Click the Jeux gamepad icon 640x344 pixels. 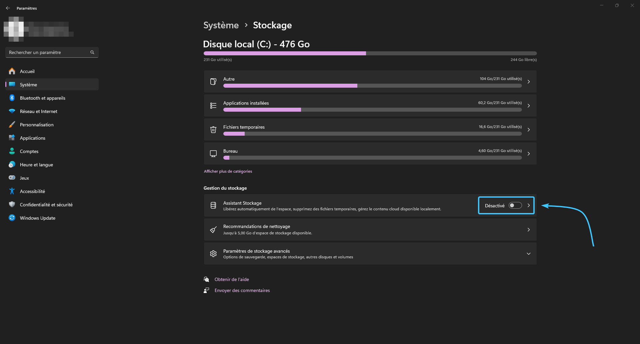point(12,178)
